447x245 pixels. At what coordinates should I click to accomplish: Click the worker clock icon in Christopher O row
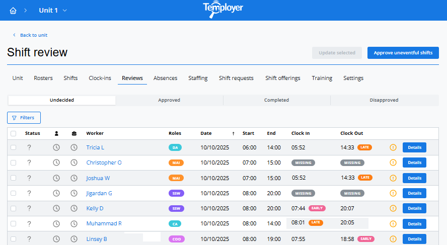pos(56,162)
